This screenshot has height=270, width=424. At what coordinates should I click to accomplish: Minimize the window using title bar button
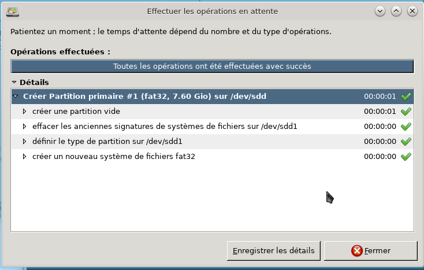[x=380, y=10]
